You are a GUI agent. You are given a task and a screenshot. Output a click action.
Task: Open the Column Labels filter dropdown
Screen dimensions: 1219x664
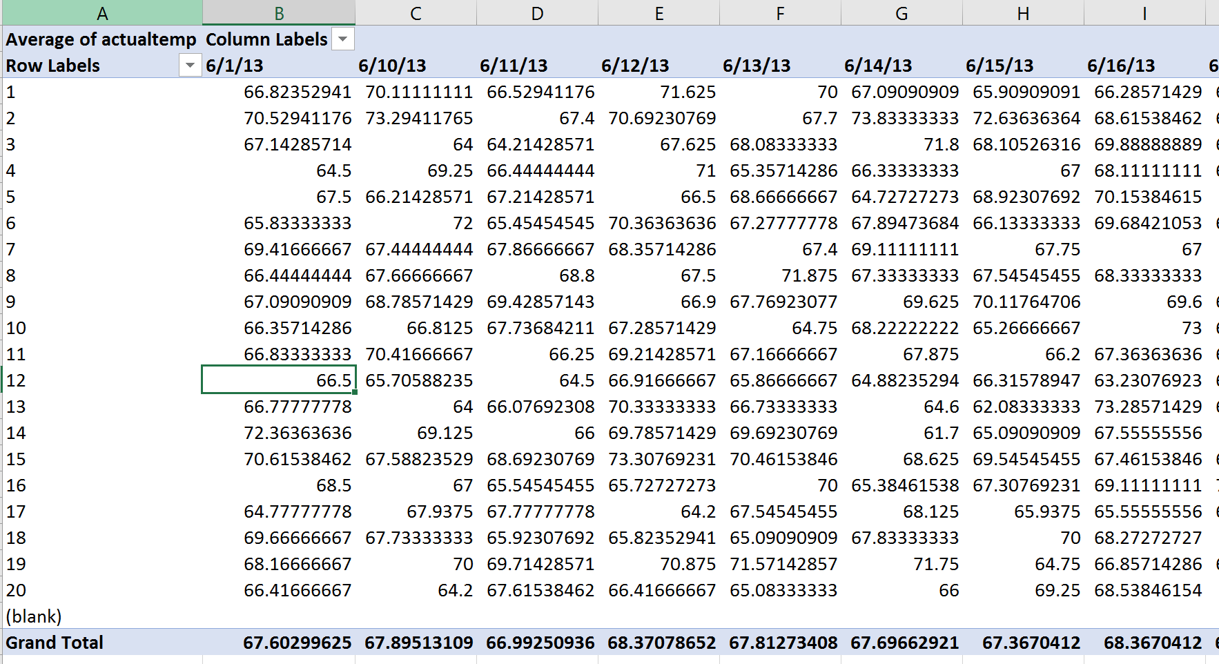tap(343, 39)
